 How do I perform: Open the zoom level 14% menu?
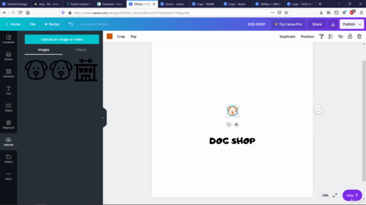[x=325, y=195]
